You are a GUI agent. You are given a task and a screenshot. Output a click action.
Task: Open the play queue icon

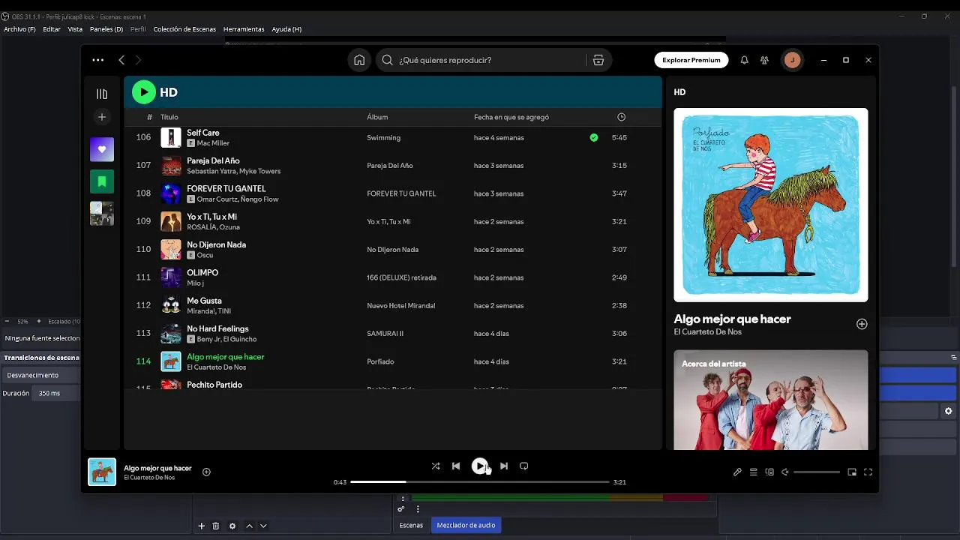[754, 472]
